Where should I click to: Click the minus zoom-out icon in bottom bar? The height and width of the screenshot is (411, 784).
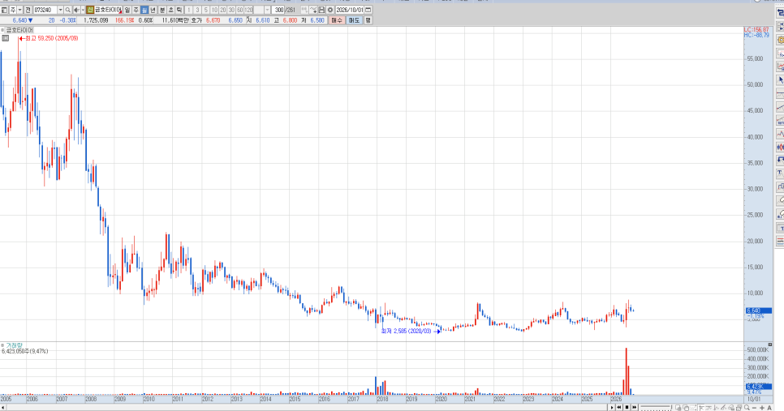click(755, 408)
